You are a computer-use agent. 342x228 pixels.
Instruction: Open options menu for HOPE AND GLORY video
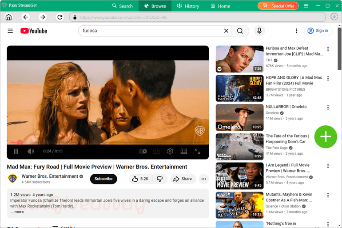(x=328, y=78)
